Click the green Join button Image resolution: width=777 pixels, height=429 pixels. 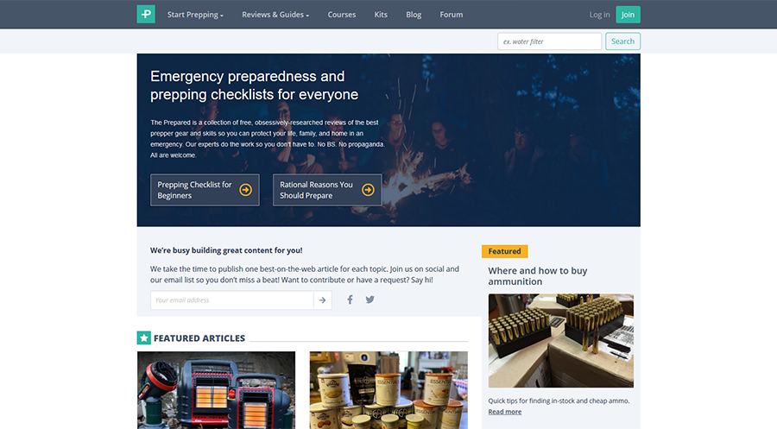coord(628,15)
